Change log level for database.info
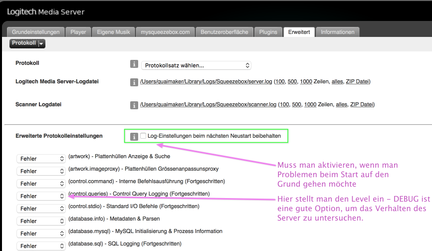Viewport: 432px width, 251px height. (x=41, y=221)
